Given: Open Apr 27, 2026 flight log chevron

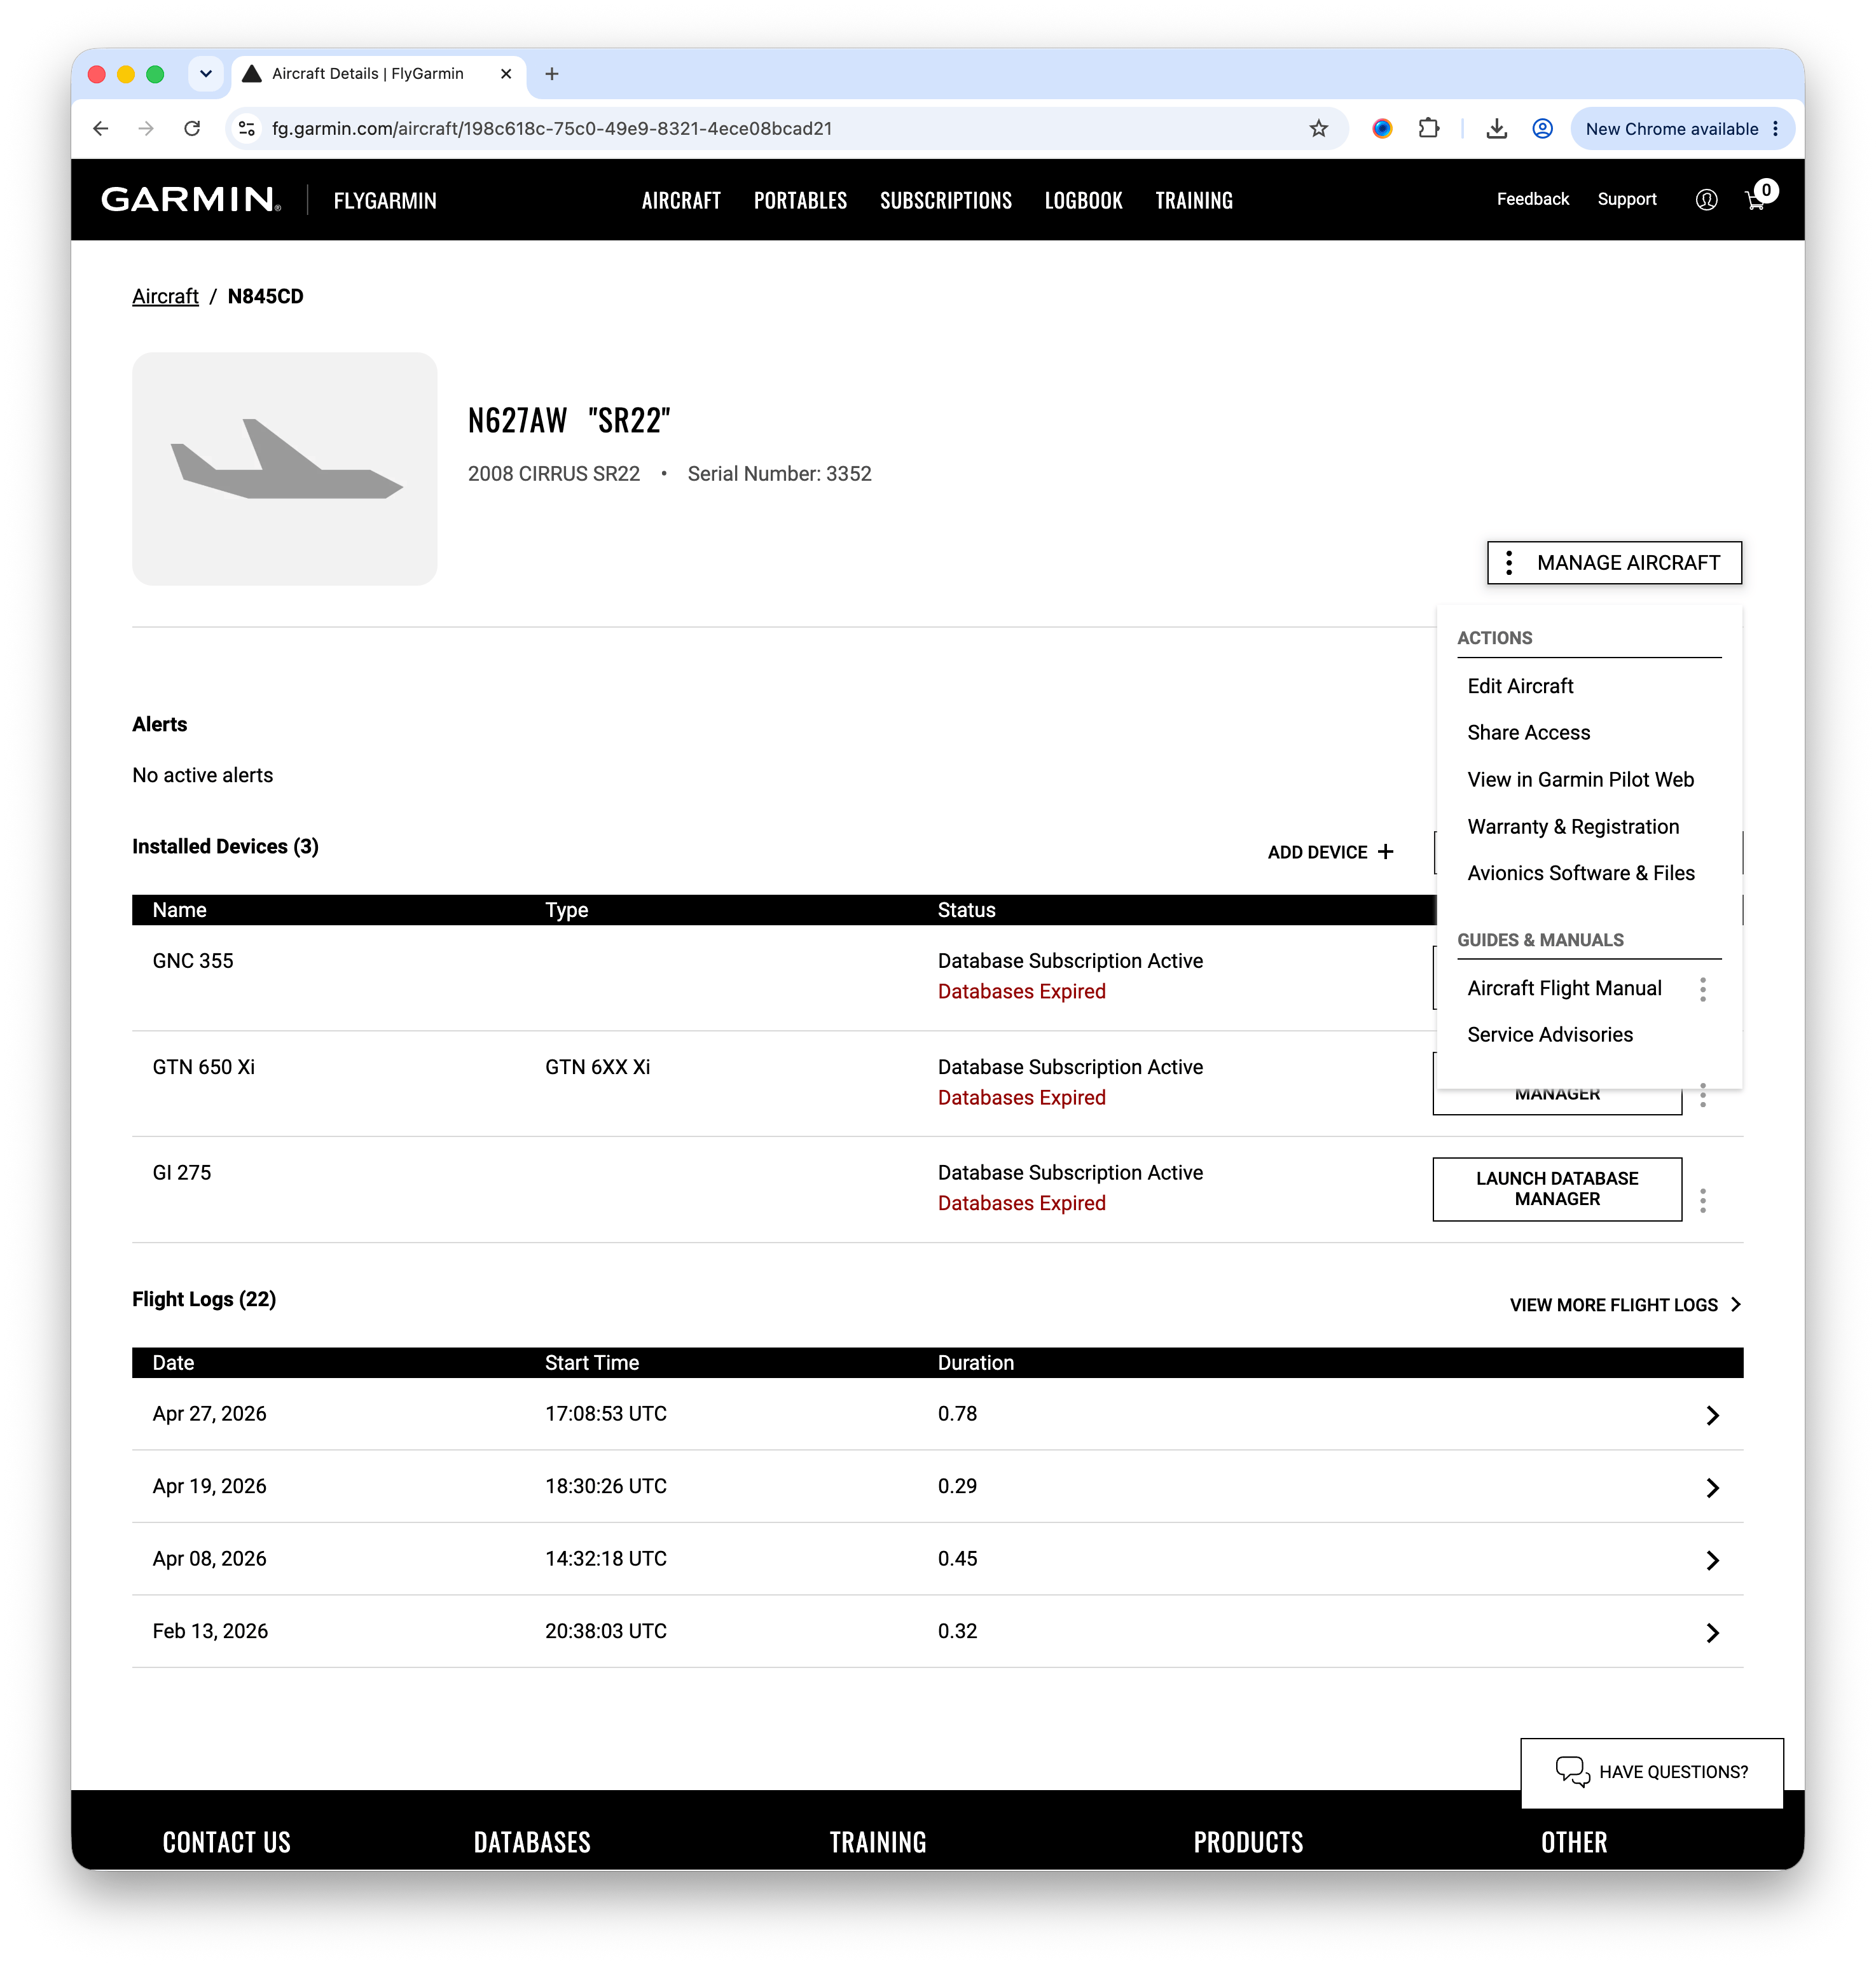Looking at the screenshot, I should click(1713, 1416).
